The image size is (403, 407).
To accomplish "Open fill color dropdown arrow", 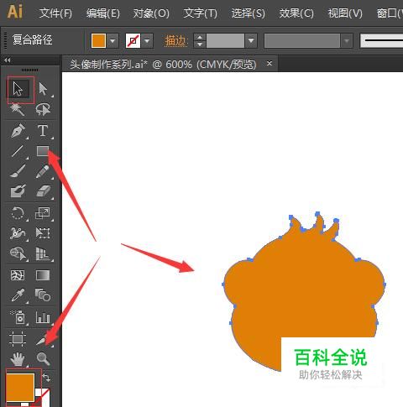I will point(113,41).
